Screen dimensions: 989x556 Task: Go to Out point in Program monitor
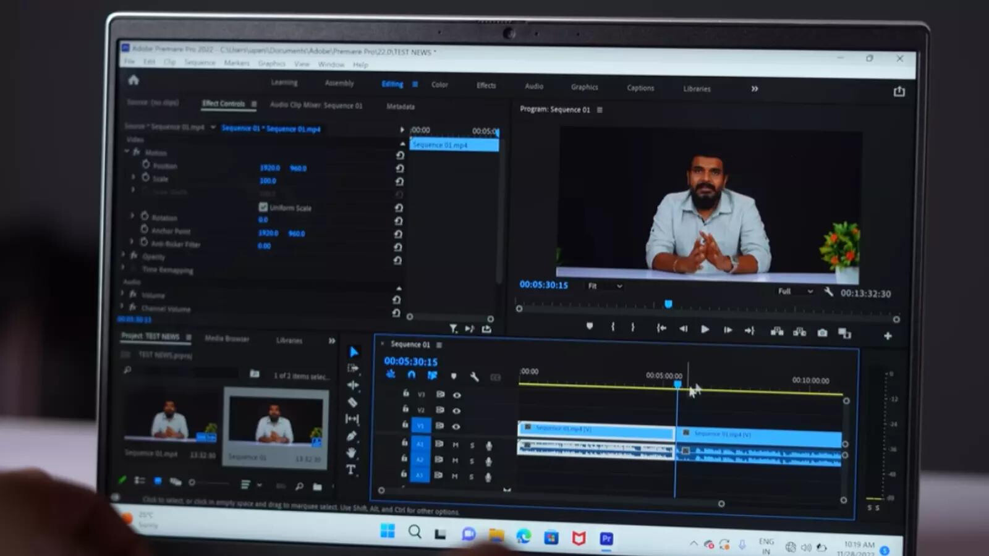pos(750,331)
